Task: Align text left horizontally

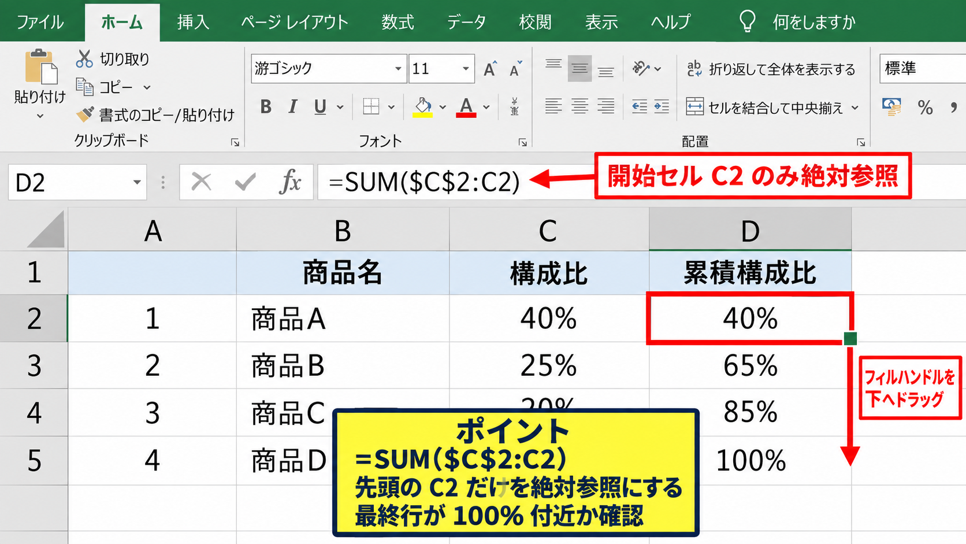Action: click(553, 106)
